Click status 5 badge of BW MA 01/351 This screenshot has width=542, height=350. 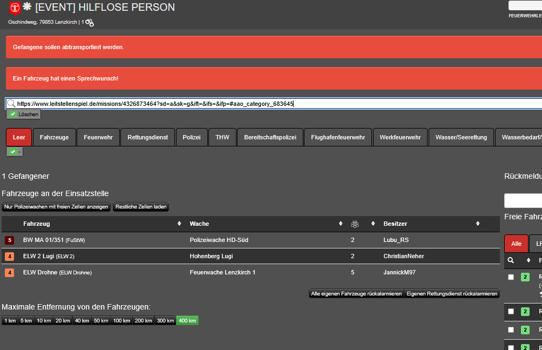(x=10, y=240)
